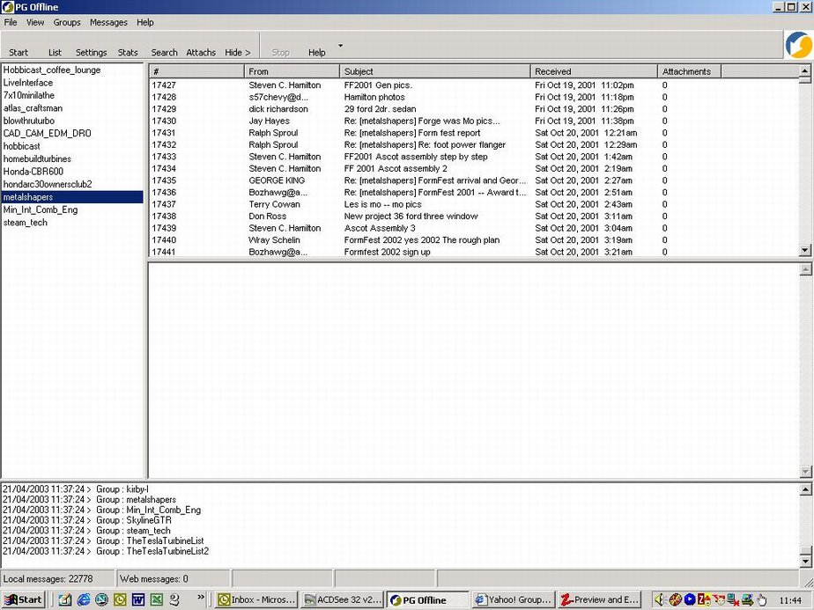Open the Groups menu
This screenshot has height=610, width=814.
[x=66, y=22]
